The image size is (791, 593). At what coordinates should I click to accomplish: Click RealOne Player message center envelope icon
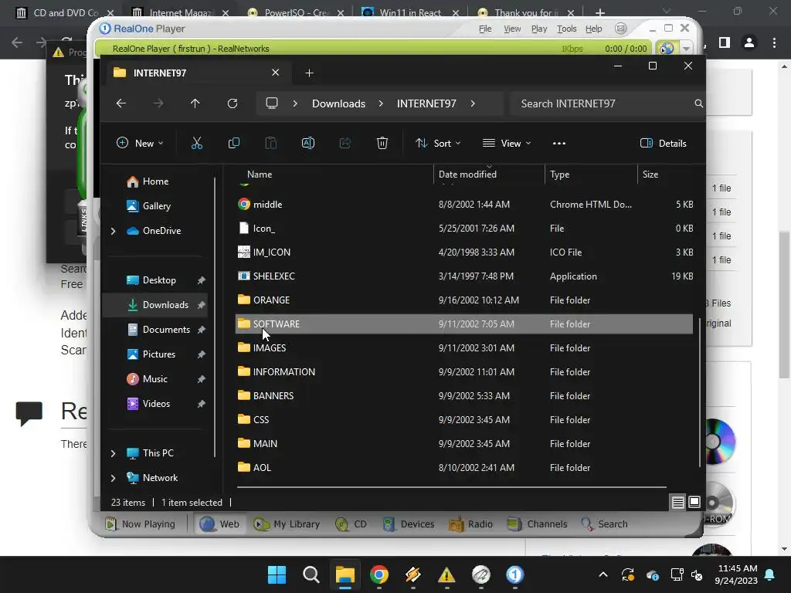[621, 29]
